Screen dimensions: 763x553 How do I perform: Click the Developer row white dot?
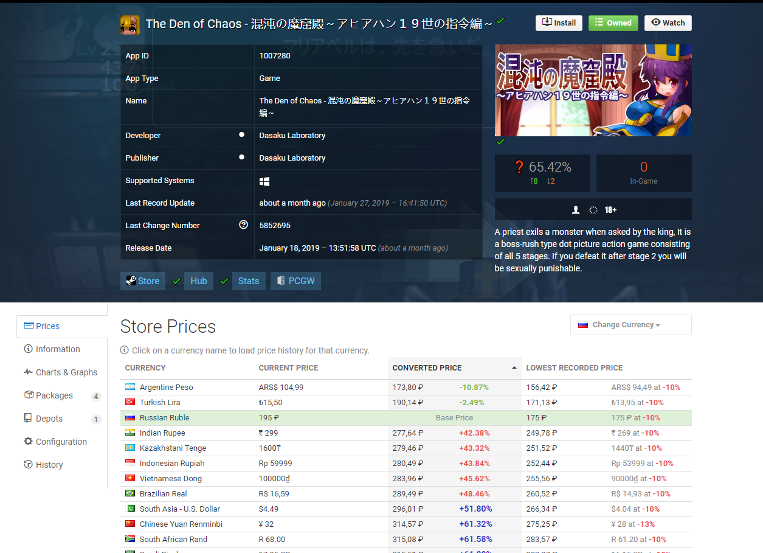click(x=241, y=134)
